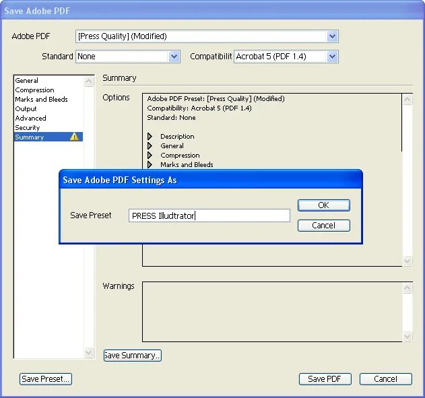
Task: Open the Adobe PDF preset dropdown arrow
Action: click(332, 36)
